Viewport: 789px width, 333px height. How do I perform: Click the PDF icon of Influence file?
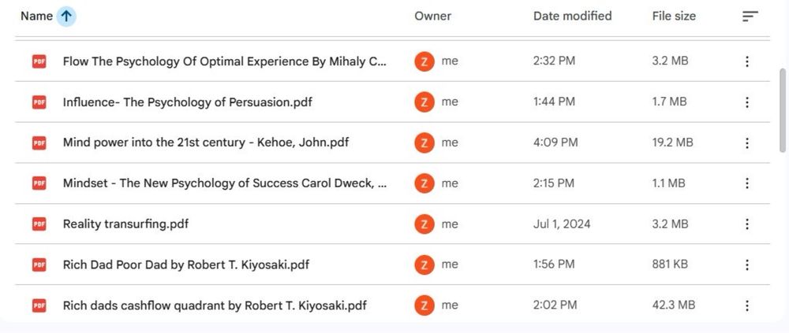(39, 102)
